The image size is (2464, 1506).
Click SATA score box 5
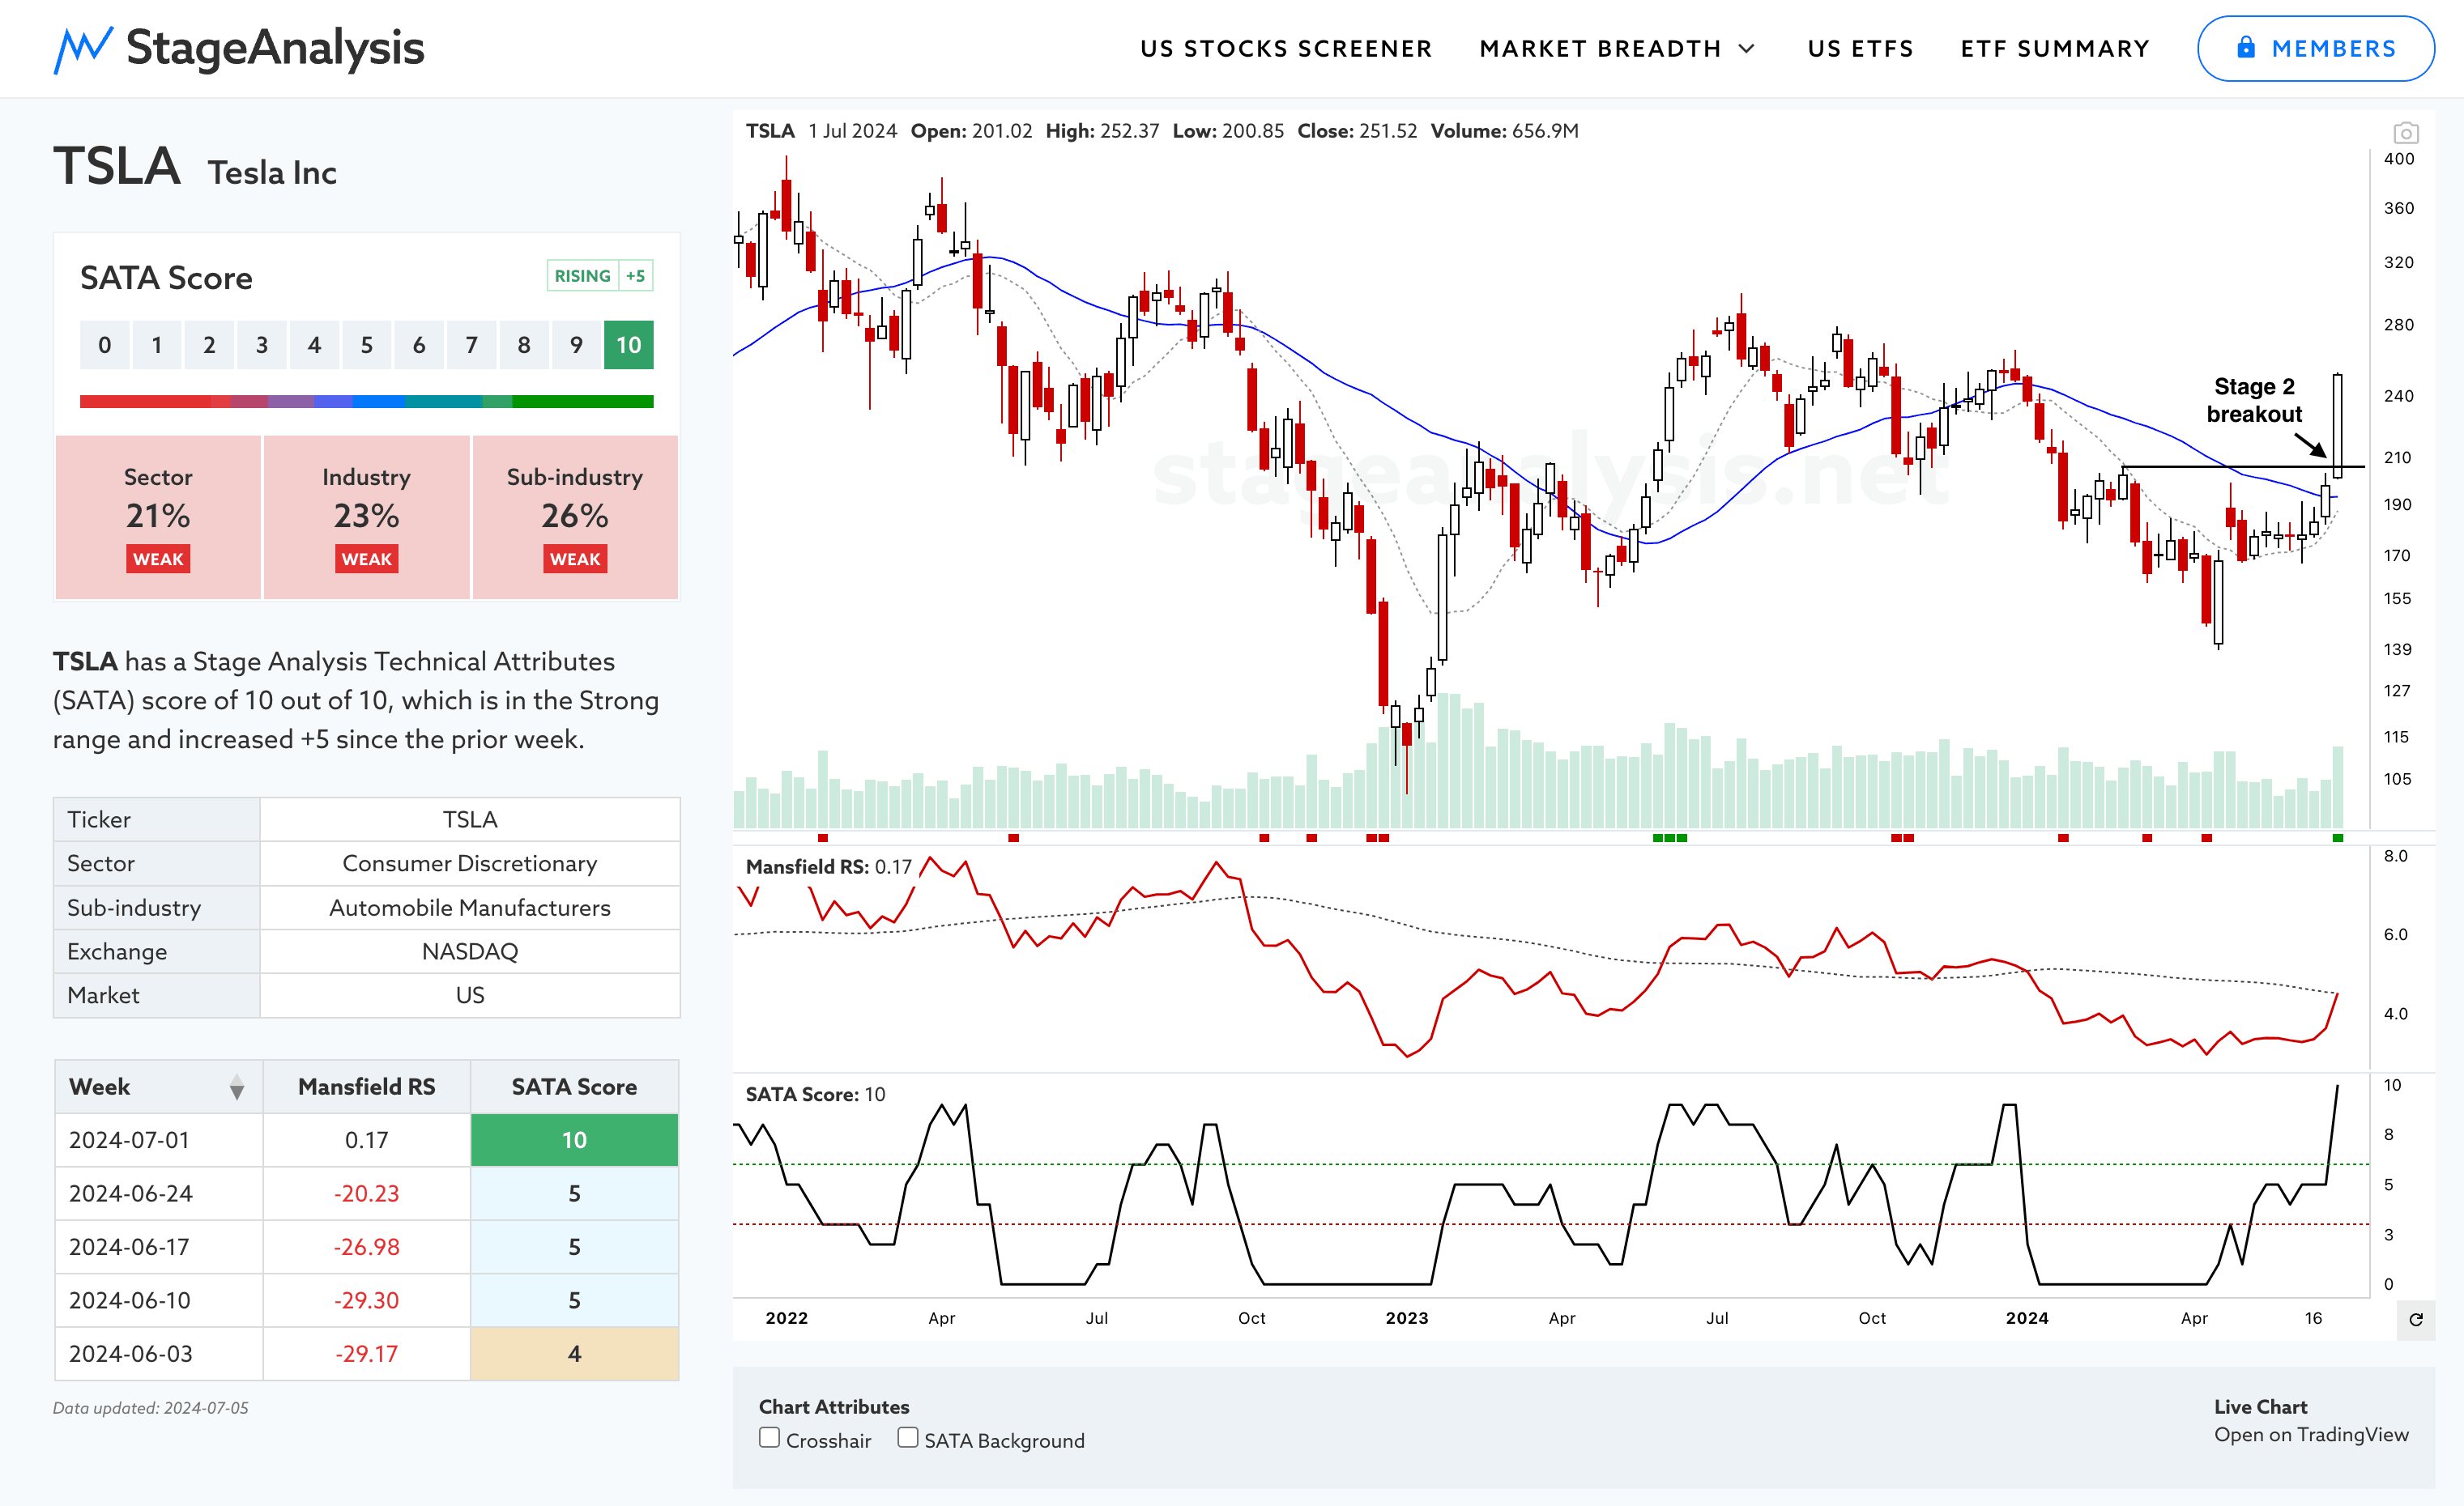(366, 345)
